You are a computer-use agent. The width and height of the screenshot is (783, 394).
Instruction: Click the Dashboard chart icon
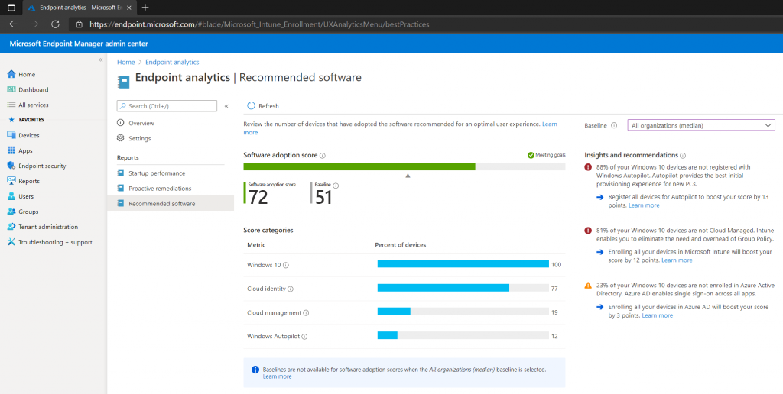tap(11, 89)
